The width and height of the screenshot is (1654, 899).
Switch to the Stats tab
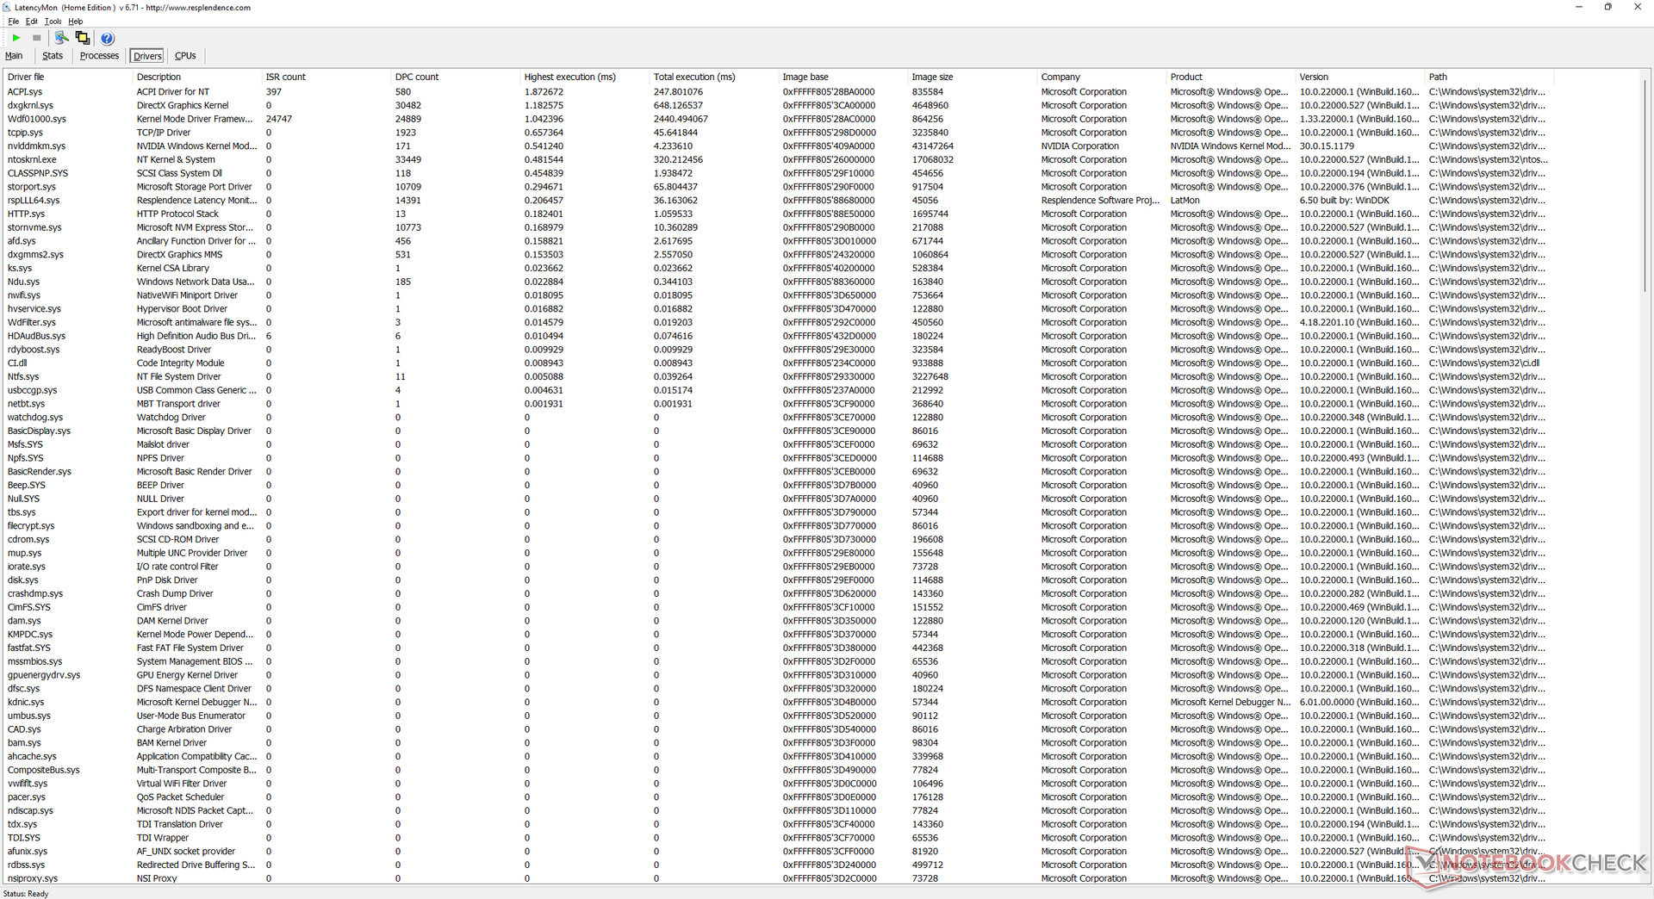click(53, 56)
